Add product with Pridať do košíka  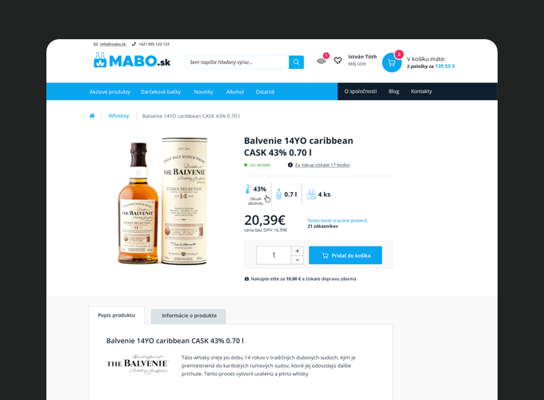tap(346, 255)
